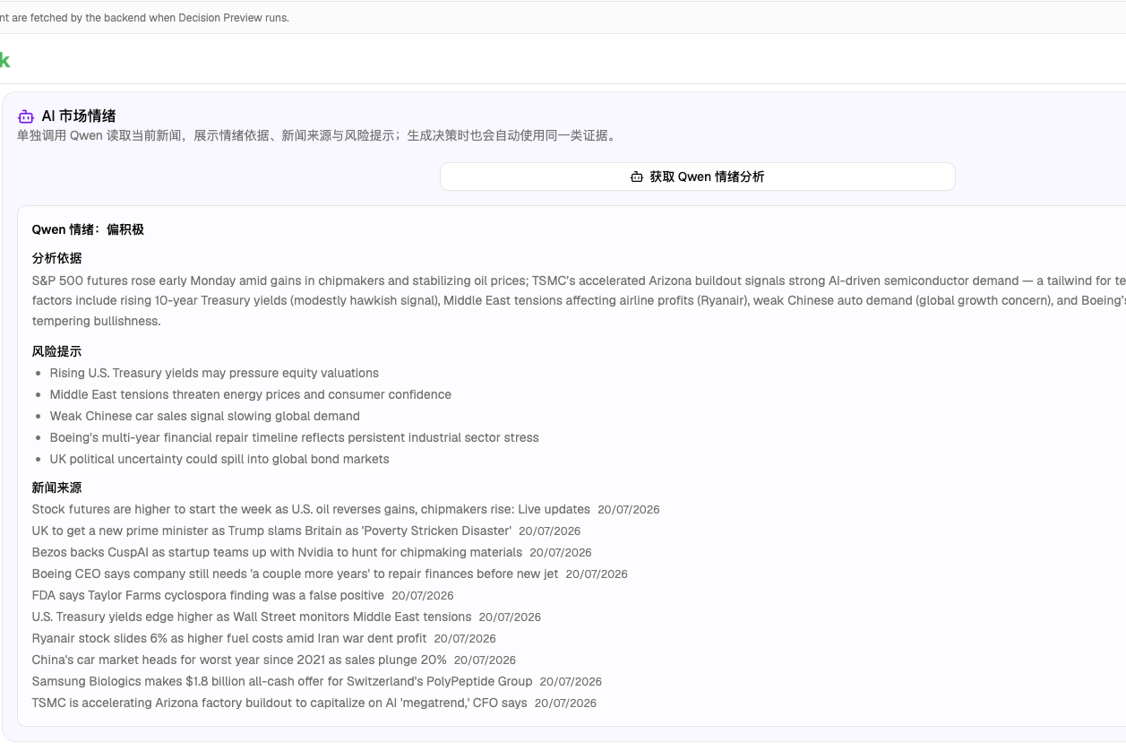Viewport: 1126px width, 751px height.
Task: Click the description text below the AI 市场情绪 heading
Action: (316, 135)
